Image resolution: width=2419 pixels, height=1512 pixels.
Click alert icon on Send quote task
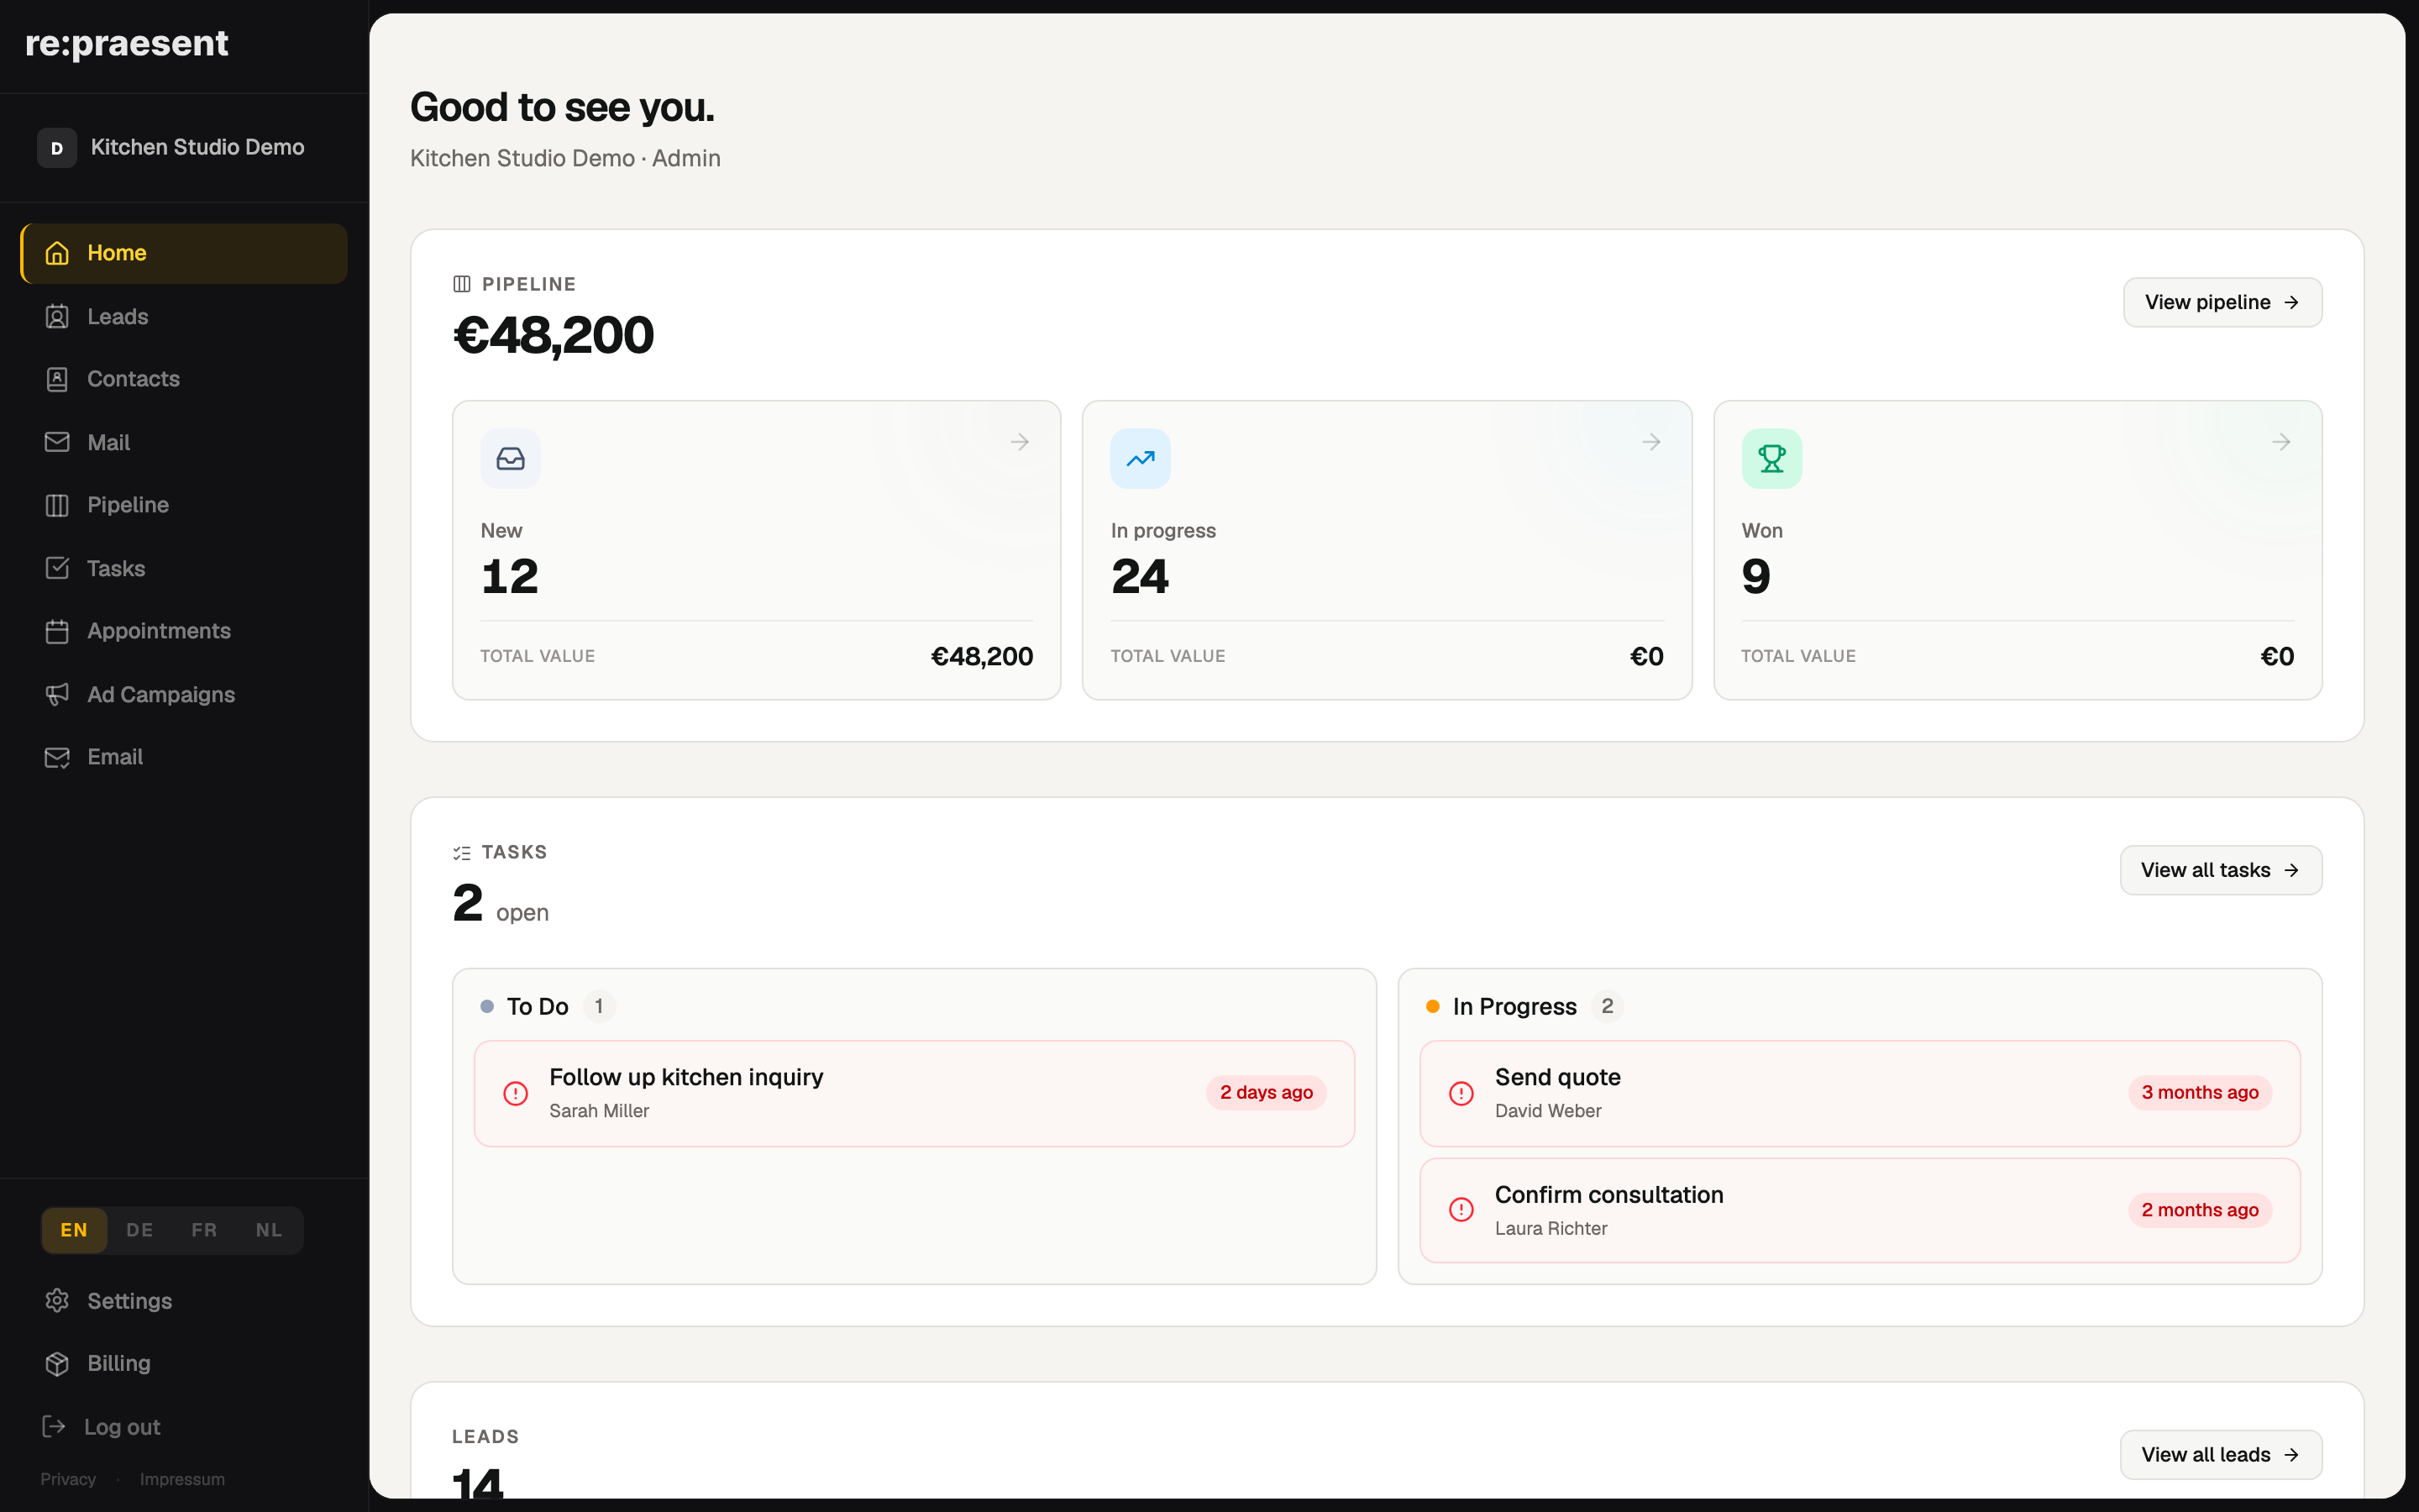[x=1461, y=1093]
